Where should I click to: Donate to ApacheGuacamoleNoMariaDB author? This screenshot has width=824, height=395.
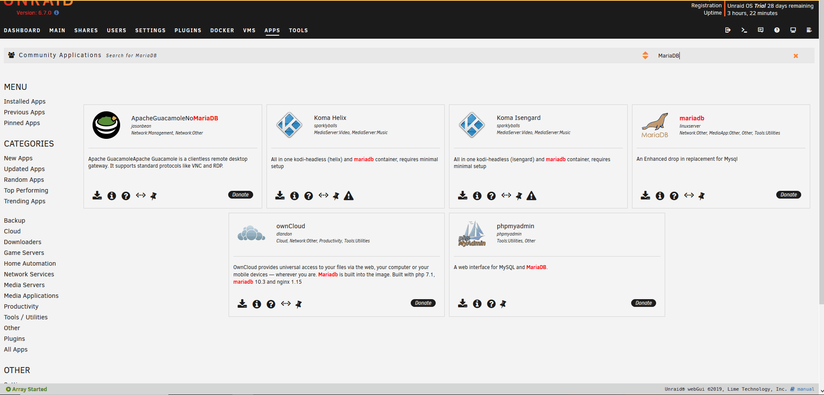tap(241, 195)
